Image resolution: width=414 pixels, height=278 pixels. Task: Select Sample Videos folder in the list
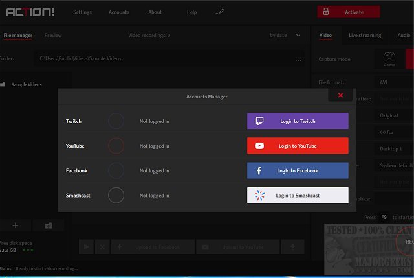tap(27, 84)
